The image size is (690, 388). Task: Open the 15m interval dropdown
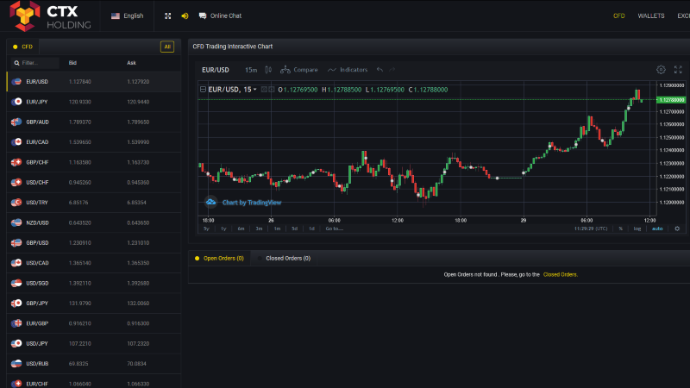point(251,70)
